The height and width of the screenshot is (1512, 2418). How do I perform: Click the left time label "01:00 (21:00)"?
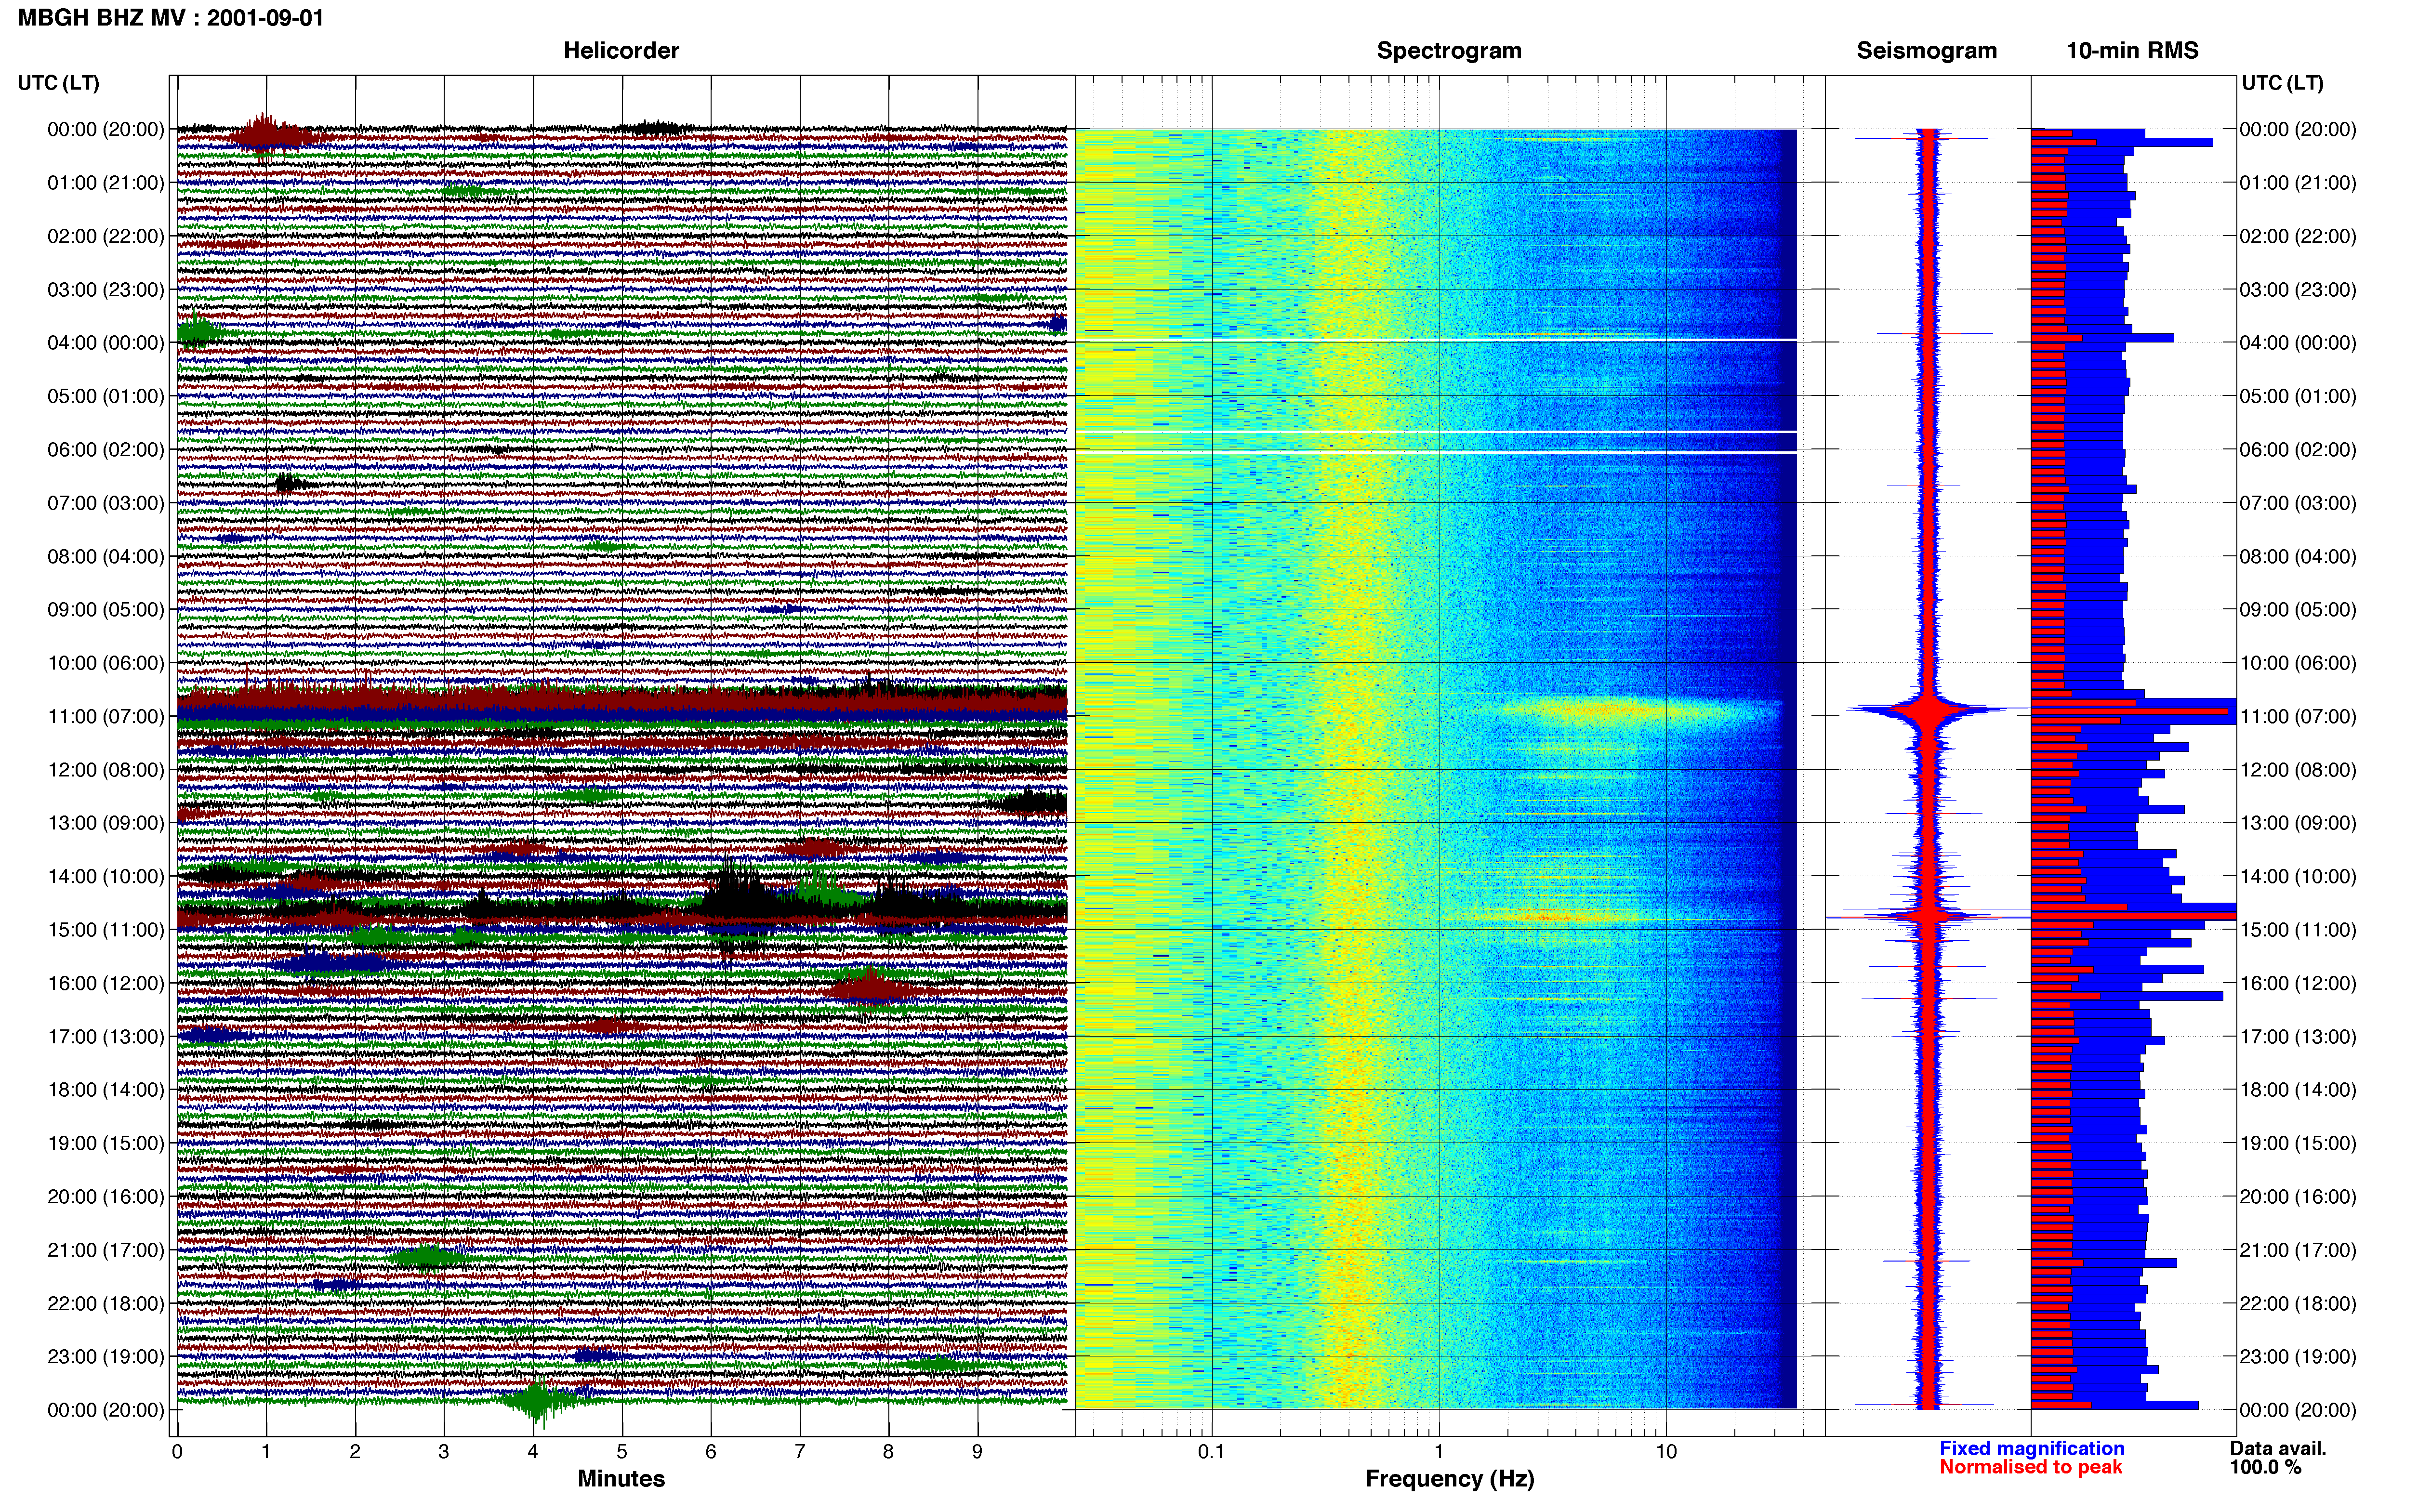[106, 183]
